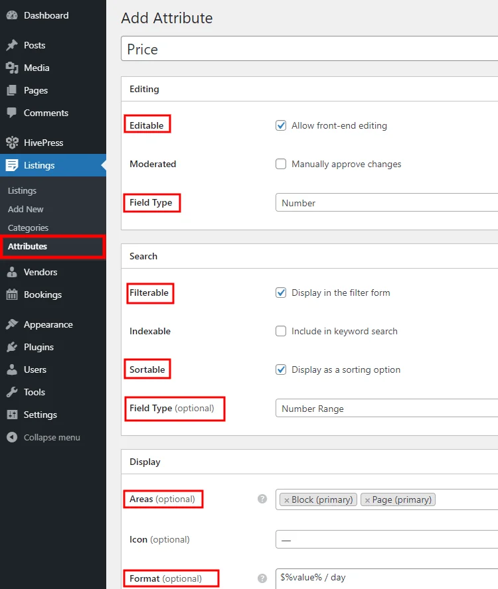The image size is (498, 589).
Task: Click the Tools wrench icon
Action: (12, 392)
